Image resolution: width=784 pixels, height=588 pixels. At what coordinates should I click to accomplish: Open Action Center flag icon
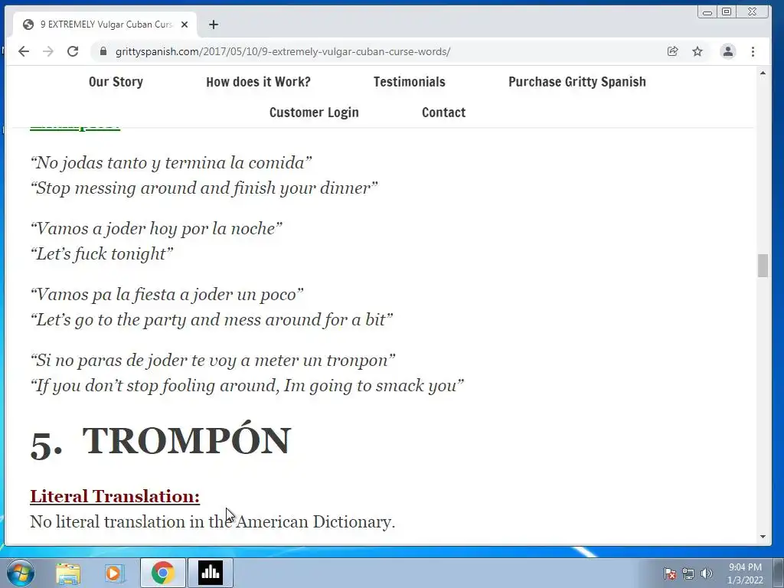670,573
